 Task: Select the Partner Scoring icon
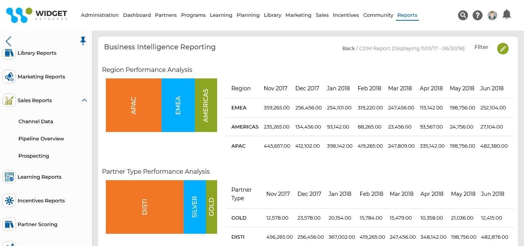tap(9, 224)
